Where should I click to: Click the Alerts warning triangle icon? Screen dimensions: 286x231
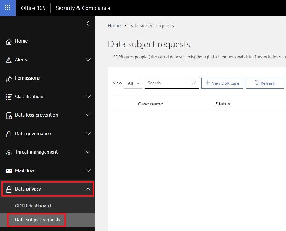(x=9, y=60)
